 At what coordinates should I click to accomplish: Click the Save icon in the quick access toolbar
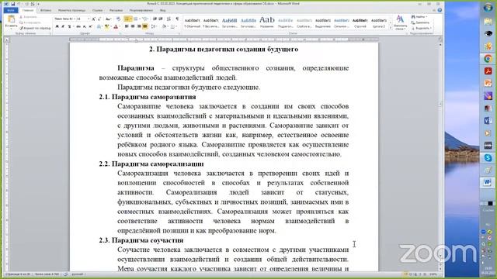click(x=12, y=4)
